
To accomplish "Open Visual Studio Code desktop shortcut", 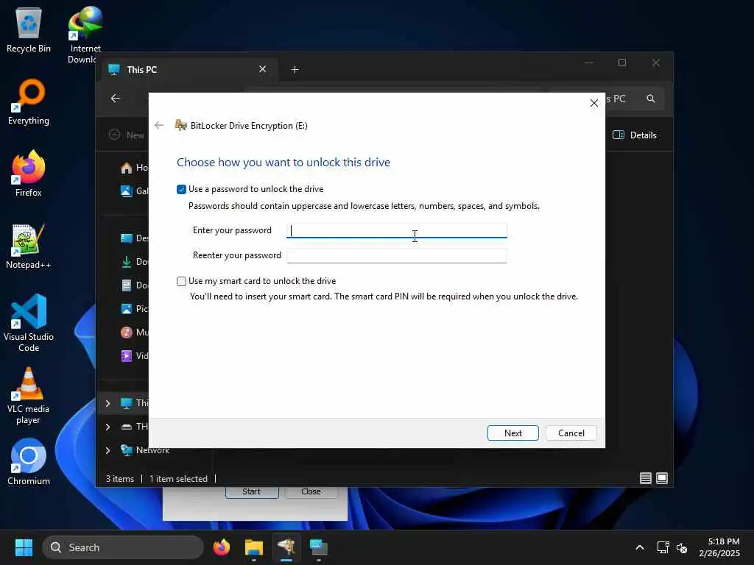I will 29,323.
